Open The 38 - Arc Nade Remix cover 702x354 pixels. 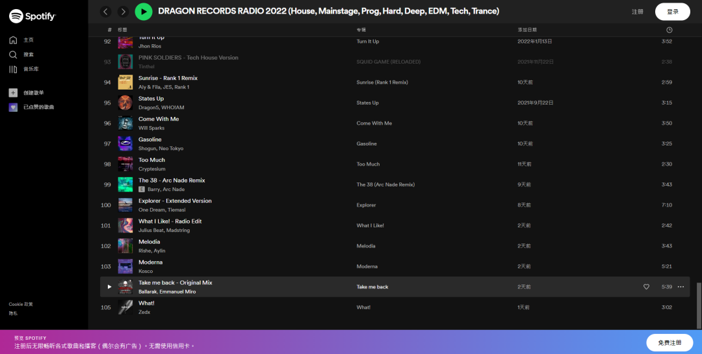click(x=125, y=184)
